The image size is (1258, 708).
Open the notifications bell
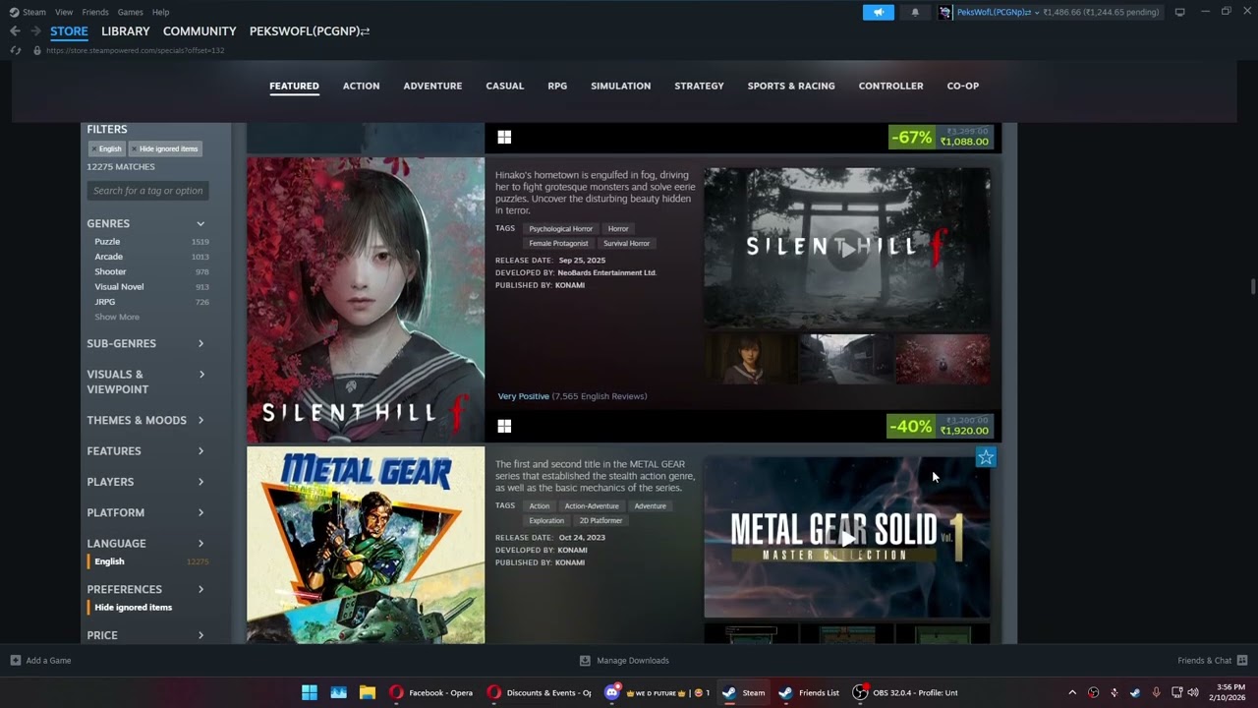915,12
